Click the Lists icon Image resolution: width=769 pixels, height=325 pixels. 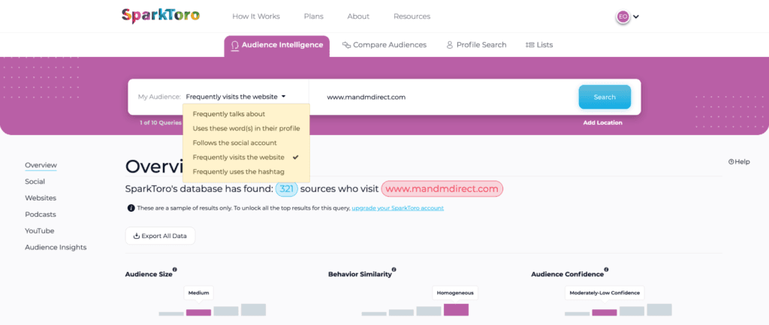[529, 45]
